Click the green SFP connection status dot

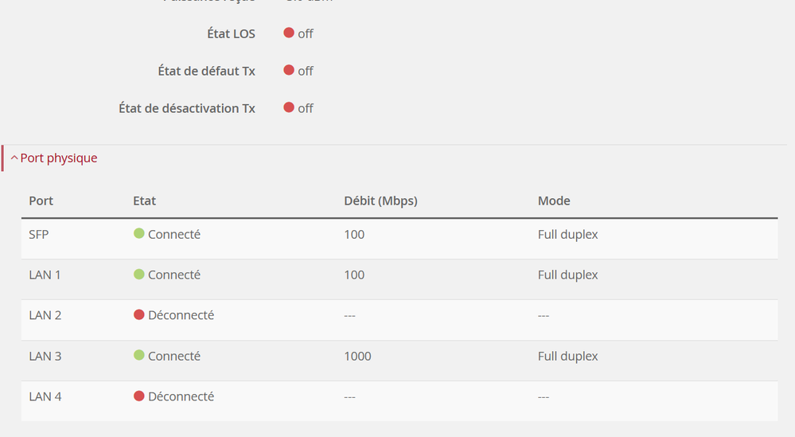[139, 234]
